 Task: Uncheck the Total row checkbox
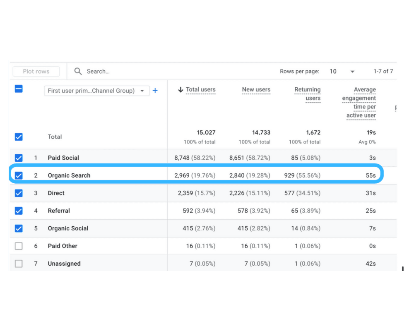click(x=19, y=137)
